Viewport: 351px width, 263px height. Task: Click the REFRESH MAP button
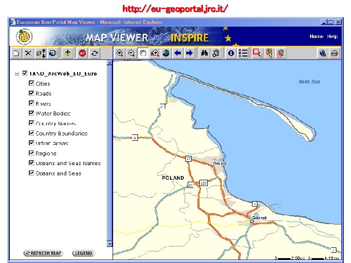click(44, 253)
